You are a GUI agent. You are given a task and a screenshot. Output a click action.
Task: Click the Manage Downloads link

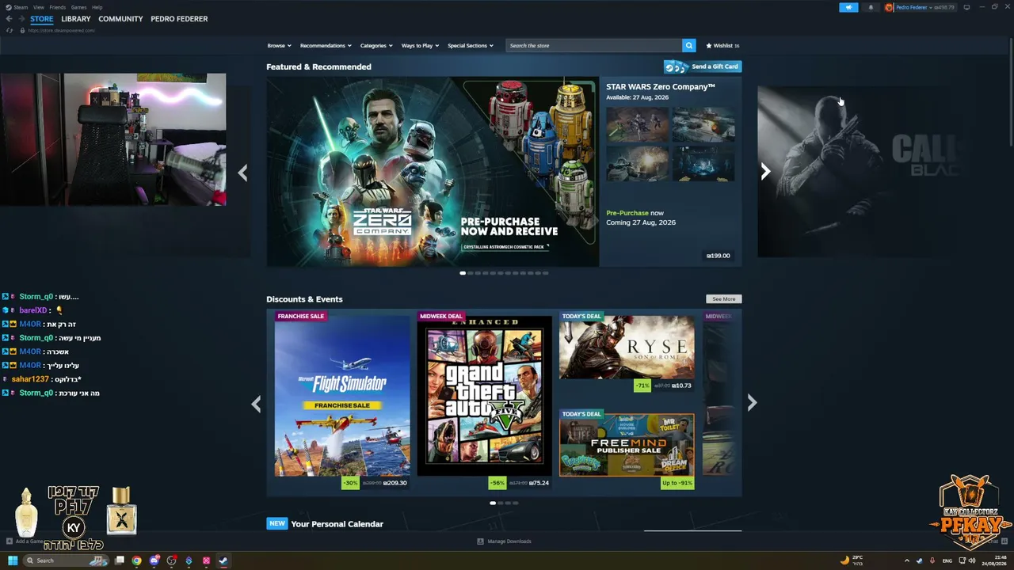click(x=509, y=541)
